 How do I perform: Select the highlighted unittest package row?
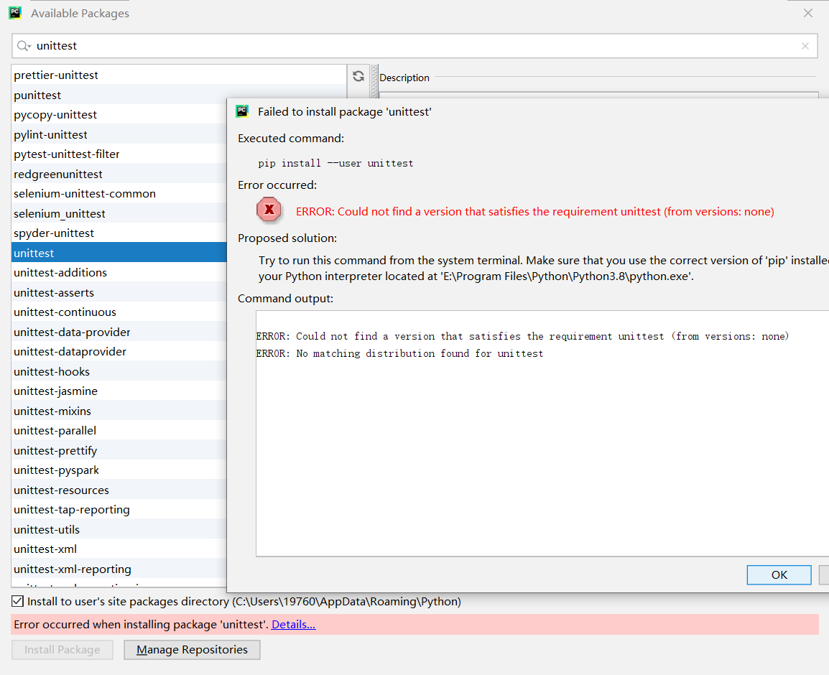[119, 253]
